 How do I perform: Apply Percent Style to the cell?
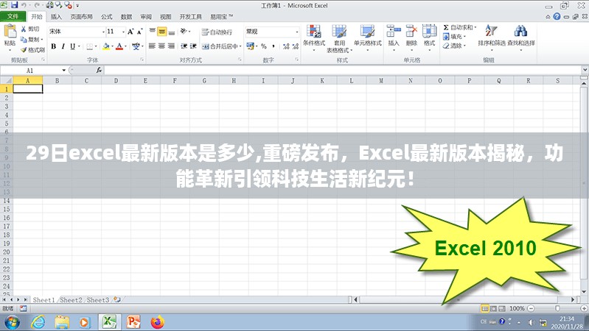263,46
